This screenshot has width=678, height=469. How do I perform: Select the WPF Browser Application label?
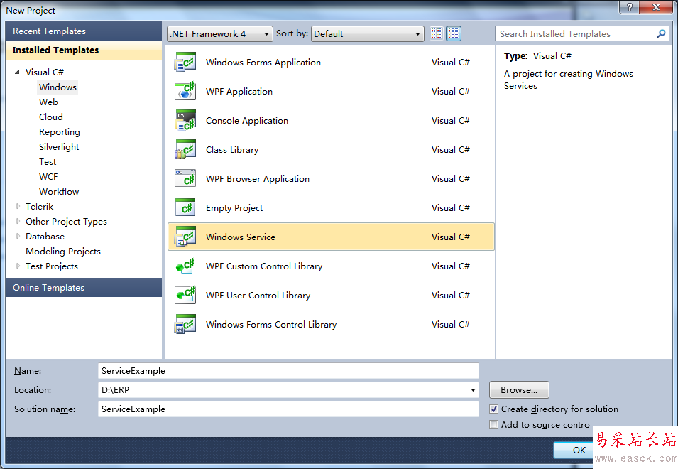click(x=258, y=178)
